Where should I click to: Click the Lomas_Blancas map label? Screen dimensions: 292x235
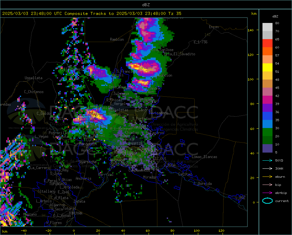204,157
